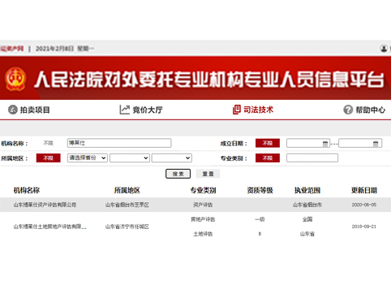Click the chart icon beside 竞价大厅
Viewport: 391px width, 307px height.
pos(125,110)
